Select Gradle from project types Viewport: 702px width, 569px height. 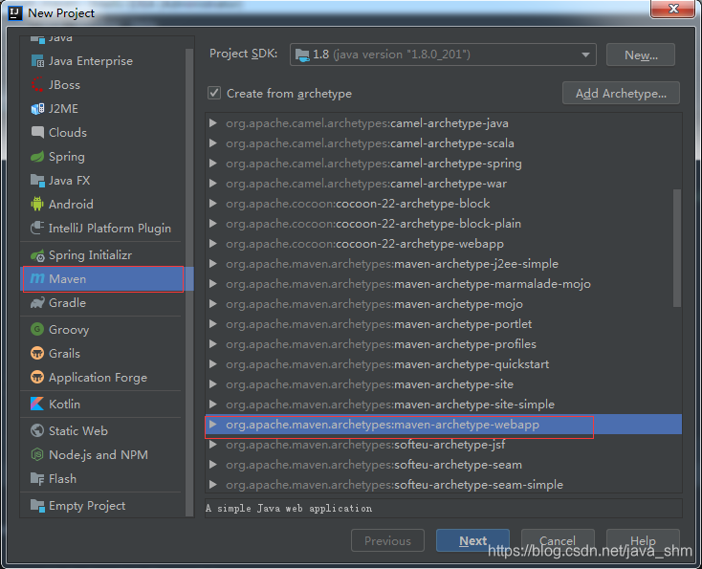(x=102, y=302)
